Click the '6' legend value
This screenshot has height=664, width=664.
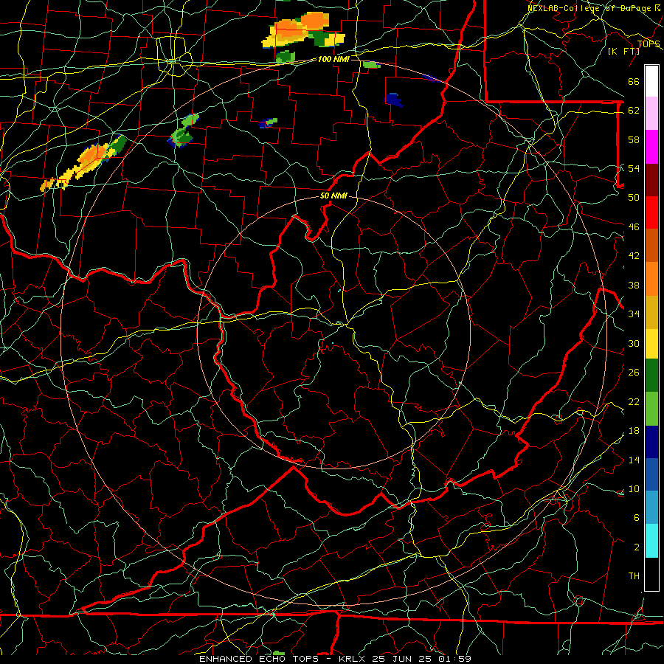[x=636, y=517]
